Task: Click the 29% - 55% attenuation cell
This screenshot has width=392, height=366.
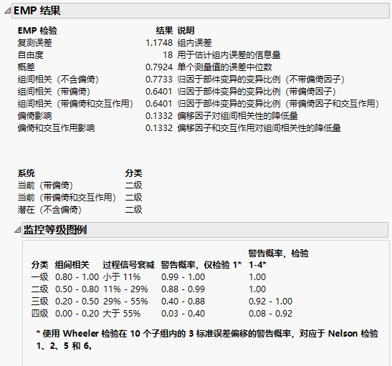Action: 125,302
